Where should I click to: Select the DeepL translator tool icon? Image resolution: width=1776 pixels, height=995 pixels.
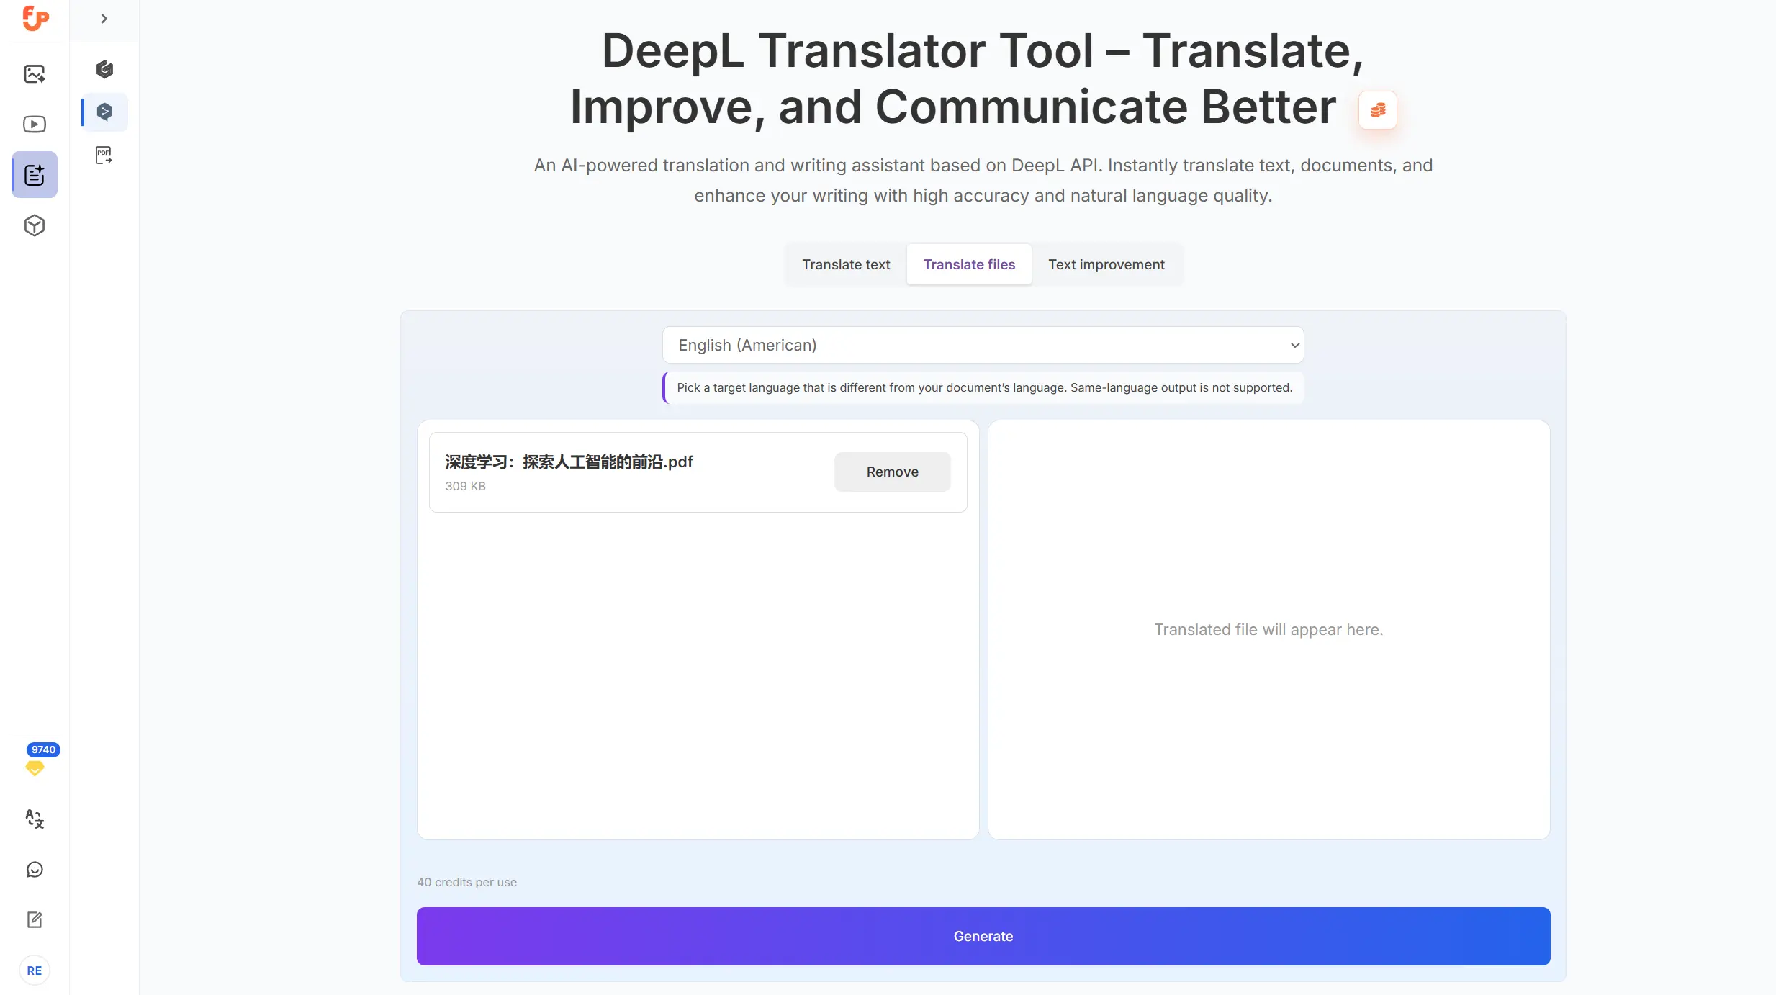tap(104, 112)
